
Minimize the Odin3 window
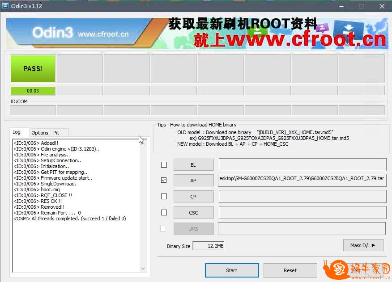point(341,6)
